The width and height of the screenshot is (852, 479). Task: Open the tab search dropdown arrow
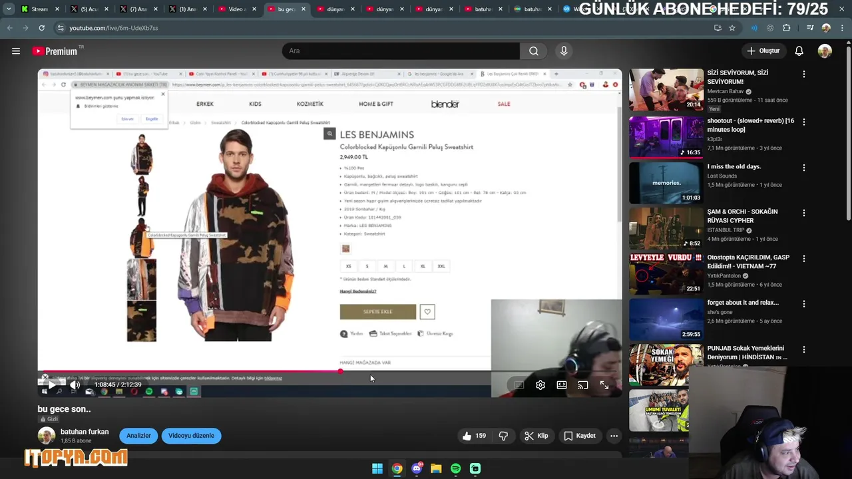coord(9,9)
